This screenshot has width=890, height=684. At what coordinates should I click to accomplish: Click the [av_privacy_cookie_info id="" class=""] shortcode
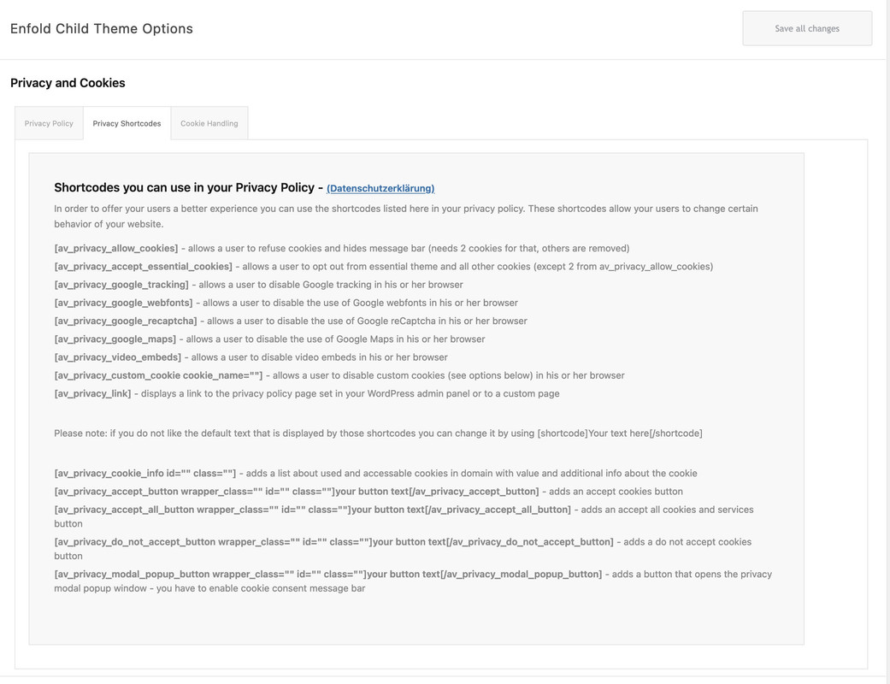click(144, 474)
